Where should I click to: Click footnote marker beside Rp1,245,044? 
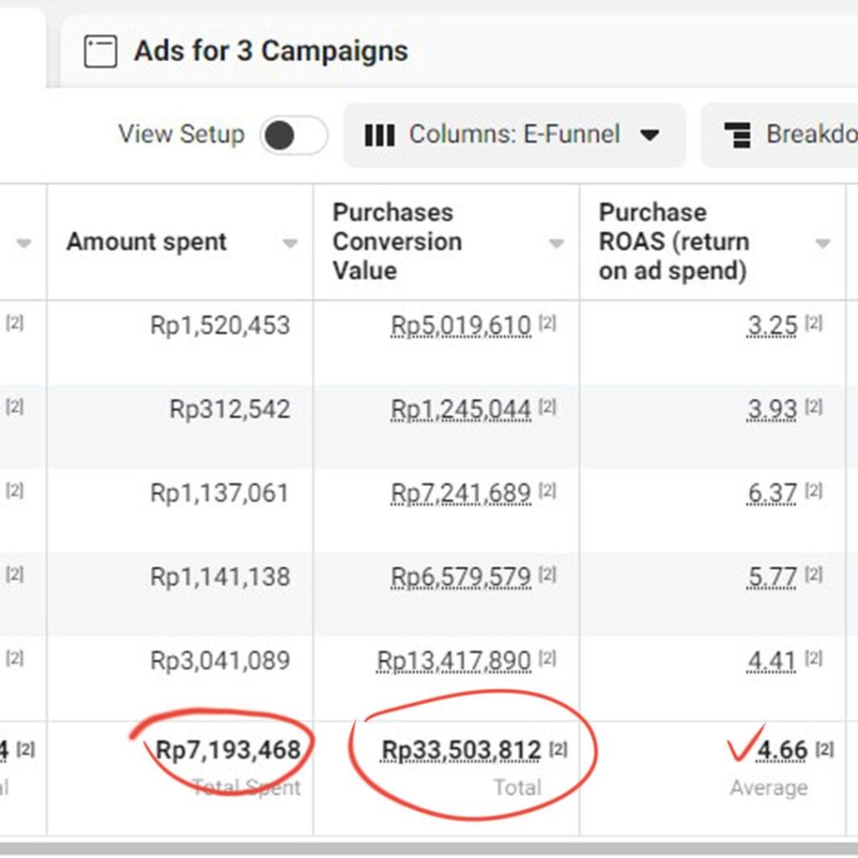[x=547, y=407]
